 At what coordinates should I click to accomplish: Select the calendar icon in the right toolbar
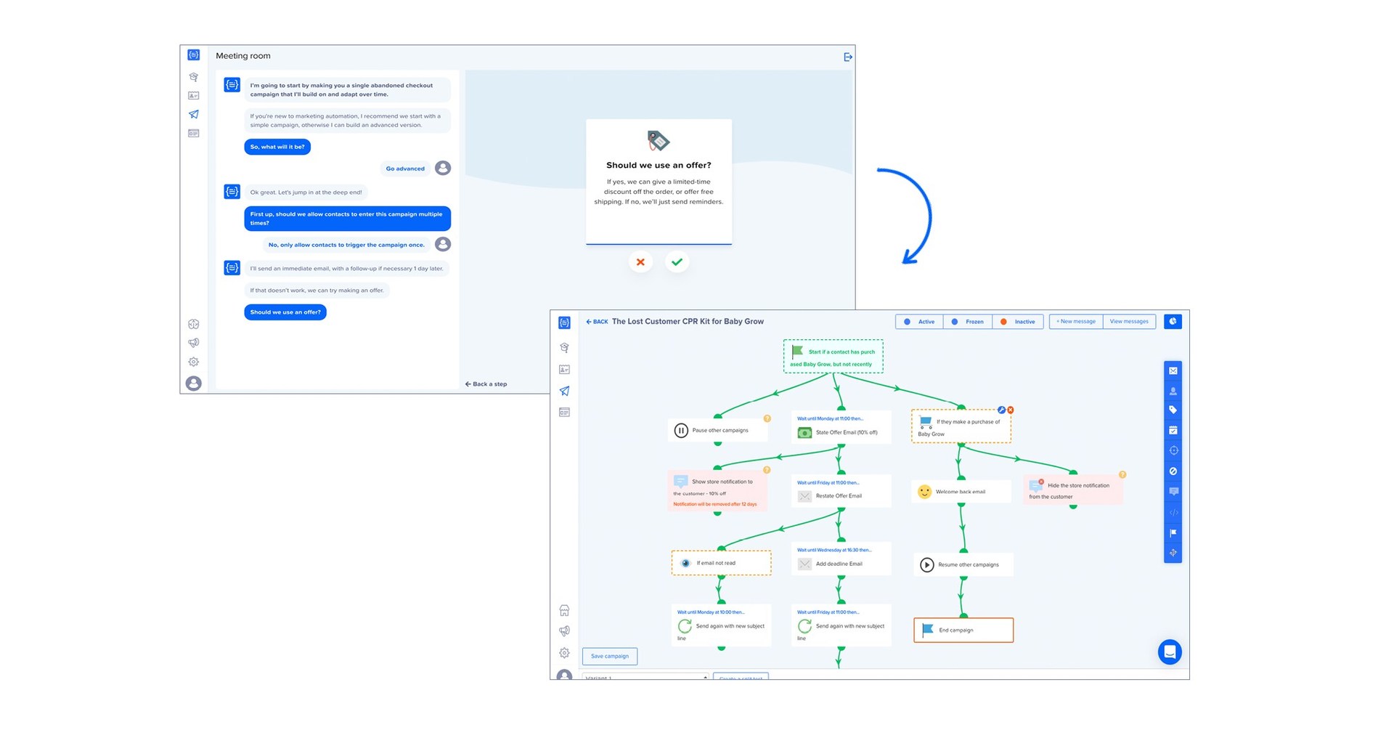pyautogui.click(x=1173, y=429)
